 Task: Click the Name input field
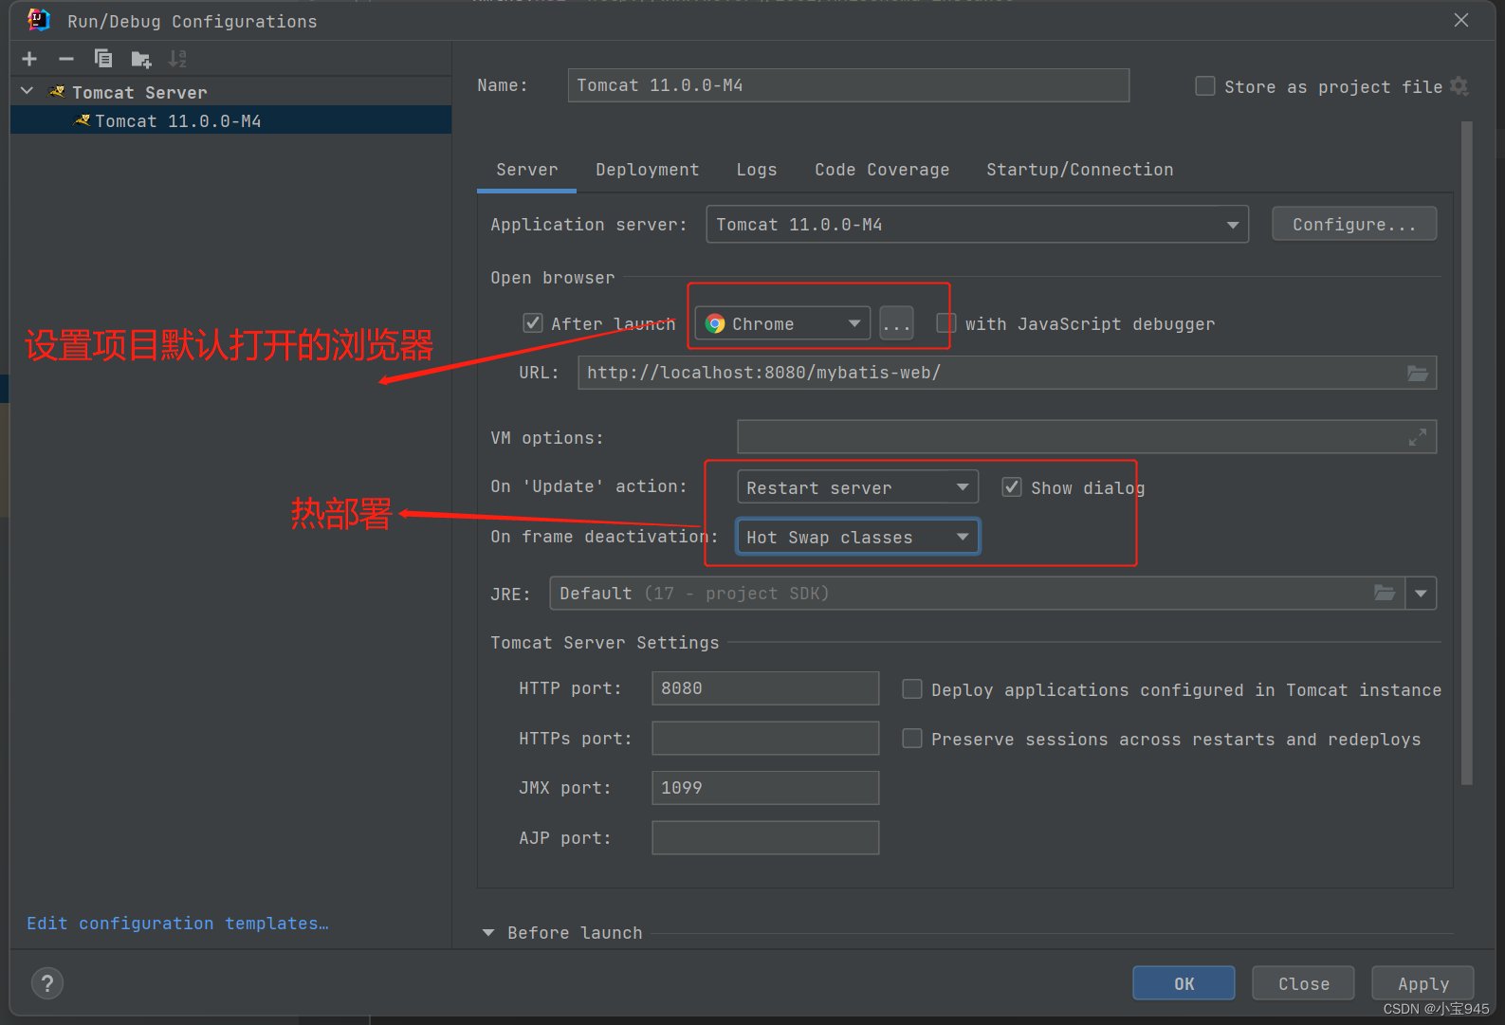pyautogui.click(x=849, y=85)
